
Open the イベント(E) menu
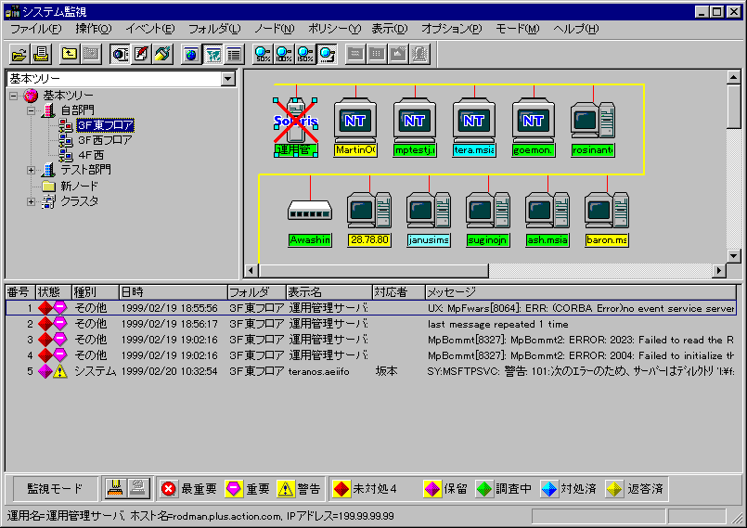pos(150,29)
